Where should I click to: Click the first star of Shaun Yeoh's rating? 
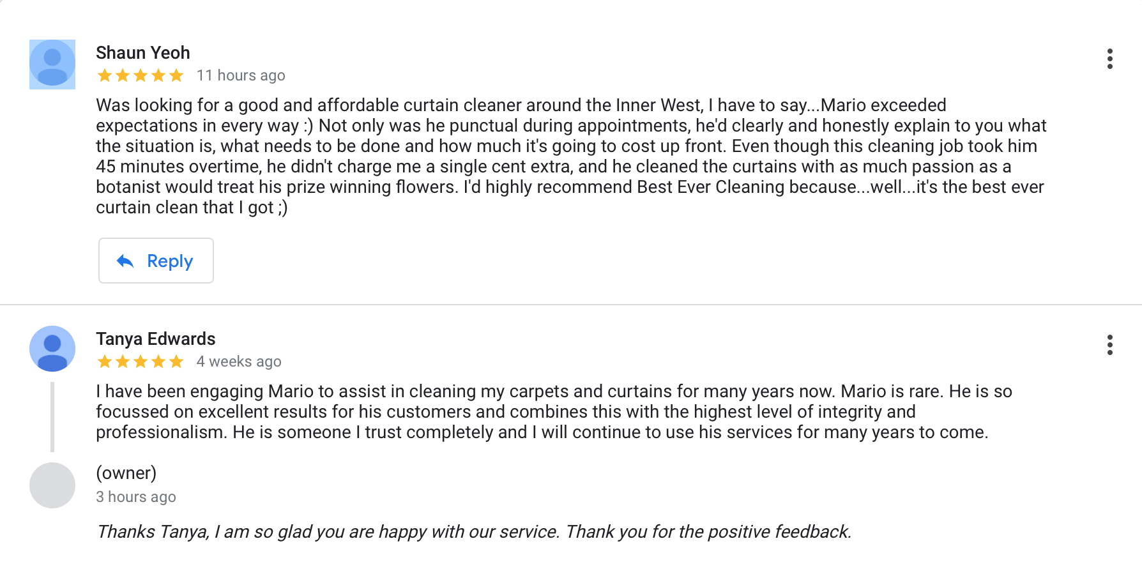(105, 76)
